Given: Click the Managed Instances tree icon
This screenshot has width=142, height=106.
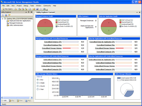Looking at the screenshot, I should [x=8, y=23].
